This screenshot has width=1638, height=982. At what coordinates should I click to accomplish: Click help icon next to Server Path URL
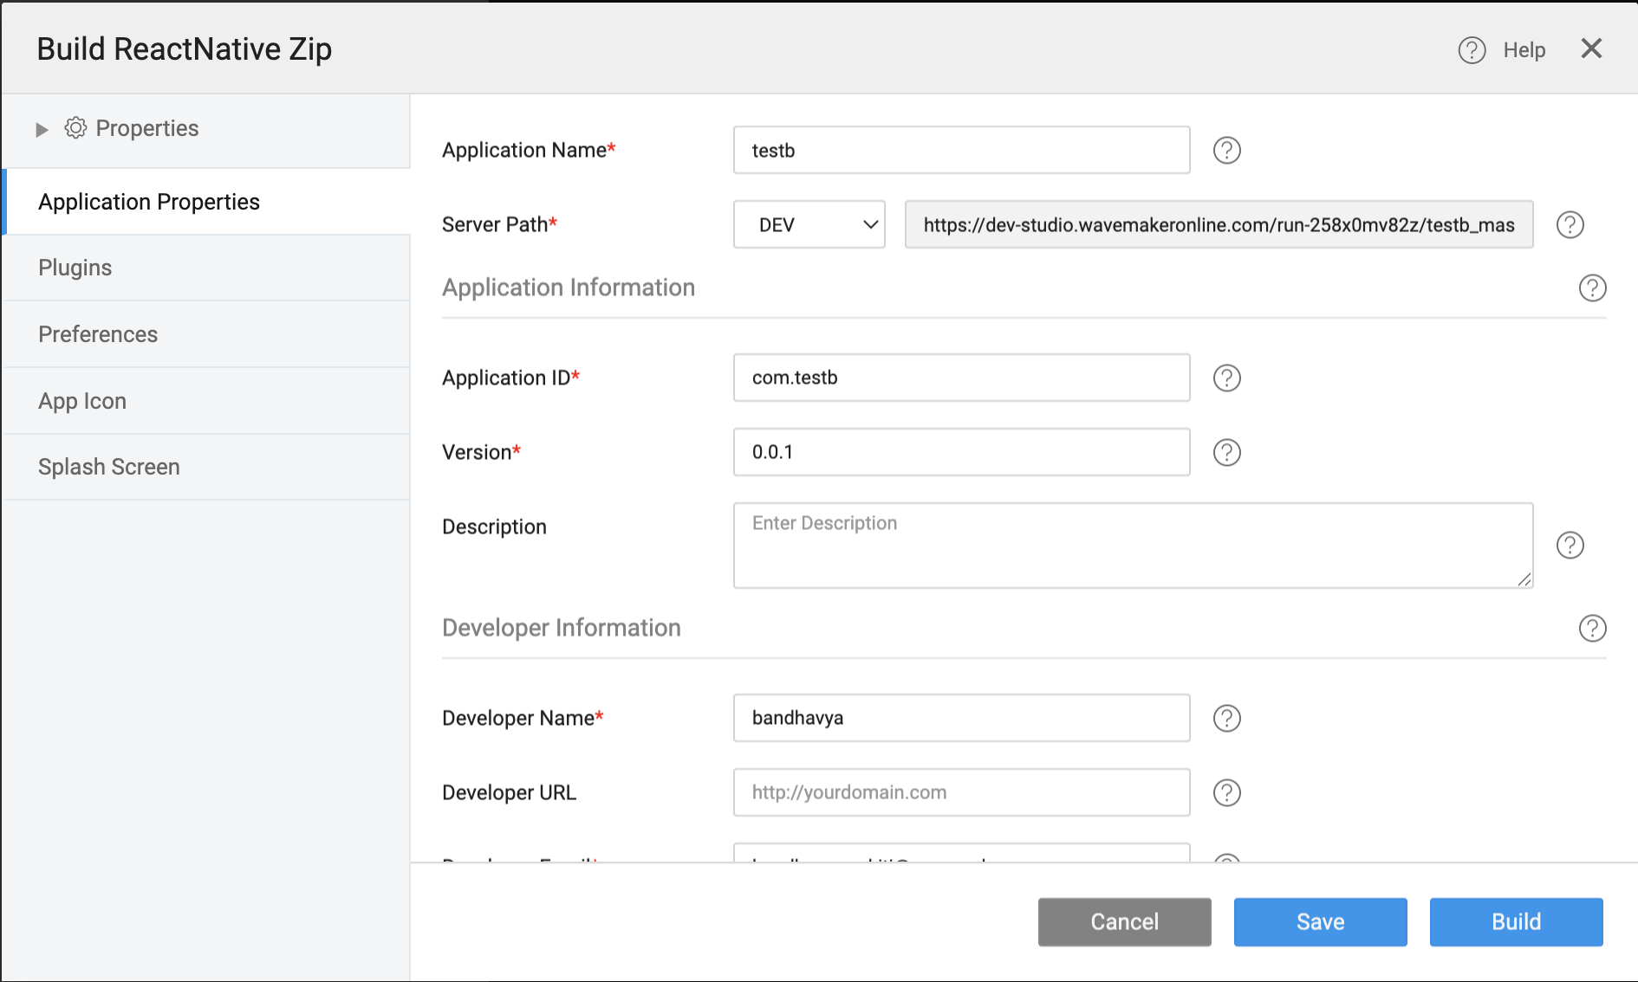point(1570,225)
